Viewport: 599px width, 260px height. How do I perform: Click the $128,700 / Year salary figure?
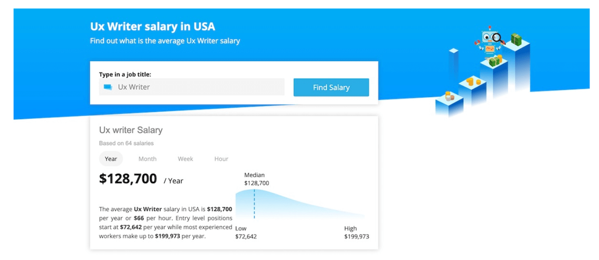[x=141, y=179]
